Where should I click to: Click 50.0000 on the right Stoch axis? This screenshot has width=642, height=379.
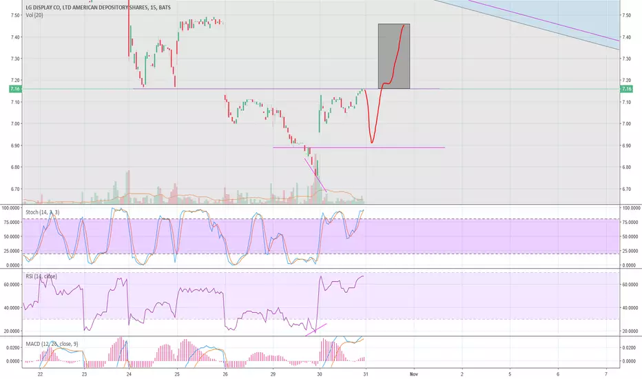coord(631,236)
